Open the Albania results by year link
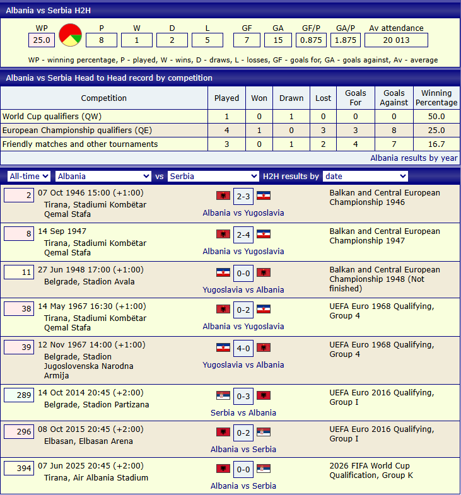This screenshot has width=461, height=495. coord(414,158)
